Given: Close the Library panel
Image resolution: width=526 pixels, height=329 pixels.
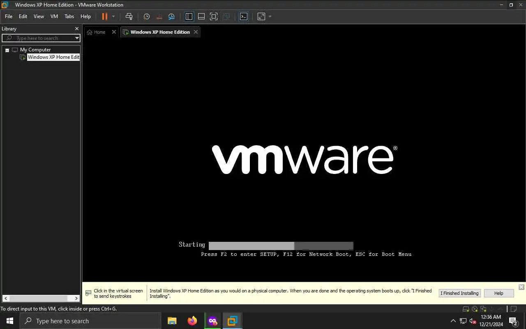Looking at the screenshot, I should (x=76, y=29).
